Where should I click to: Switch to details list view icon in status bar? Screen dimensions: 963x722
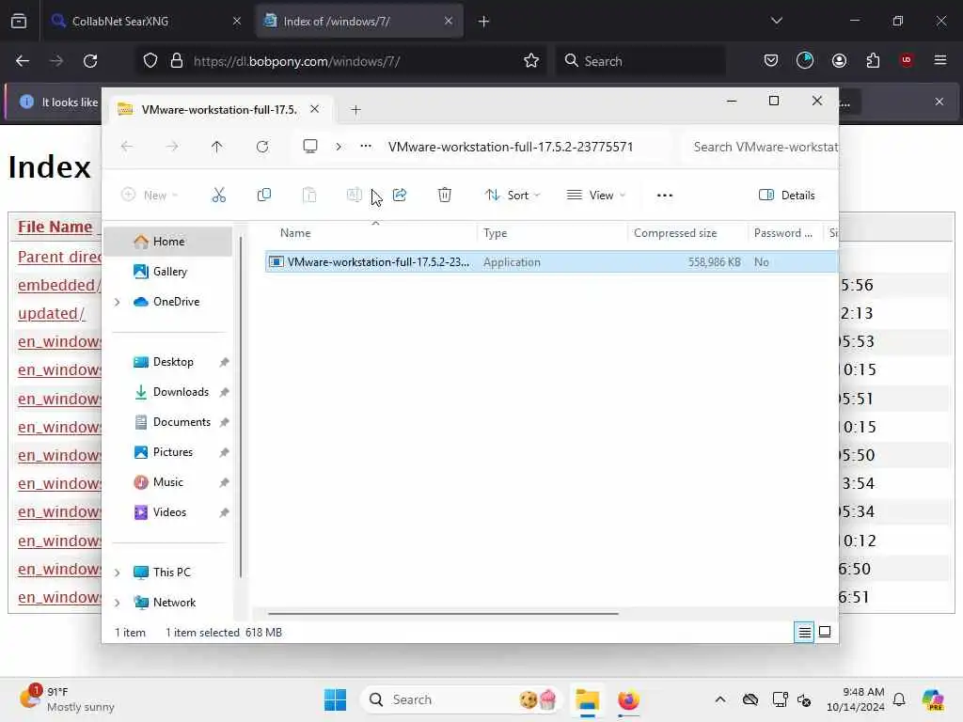point(804,632)
